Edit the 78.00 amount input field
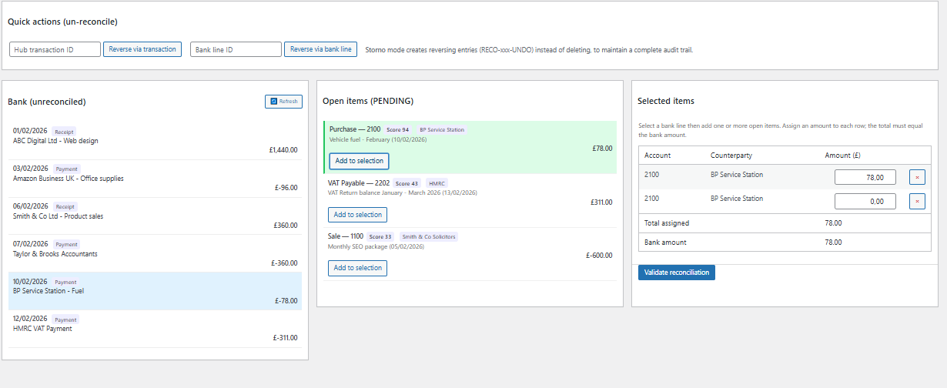 pos(865,177)
